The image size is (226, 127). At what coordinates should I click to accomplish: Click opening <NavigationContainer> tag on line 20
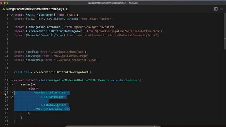tap(51, 92)
